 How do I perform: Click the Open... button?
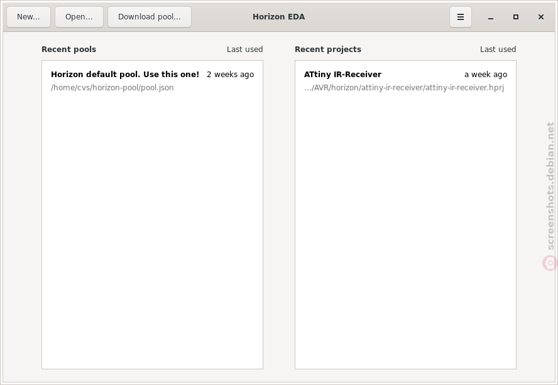point(79,17)
